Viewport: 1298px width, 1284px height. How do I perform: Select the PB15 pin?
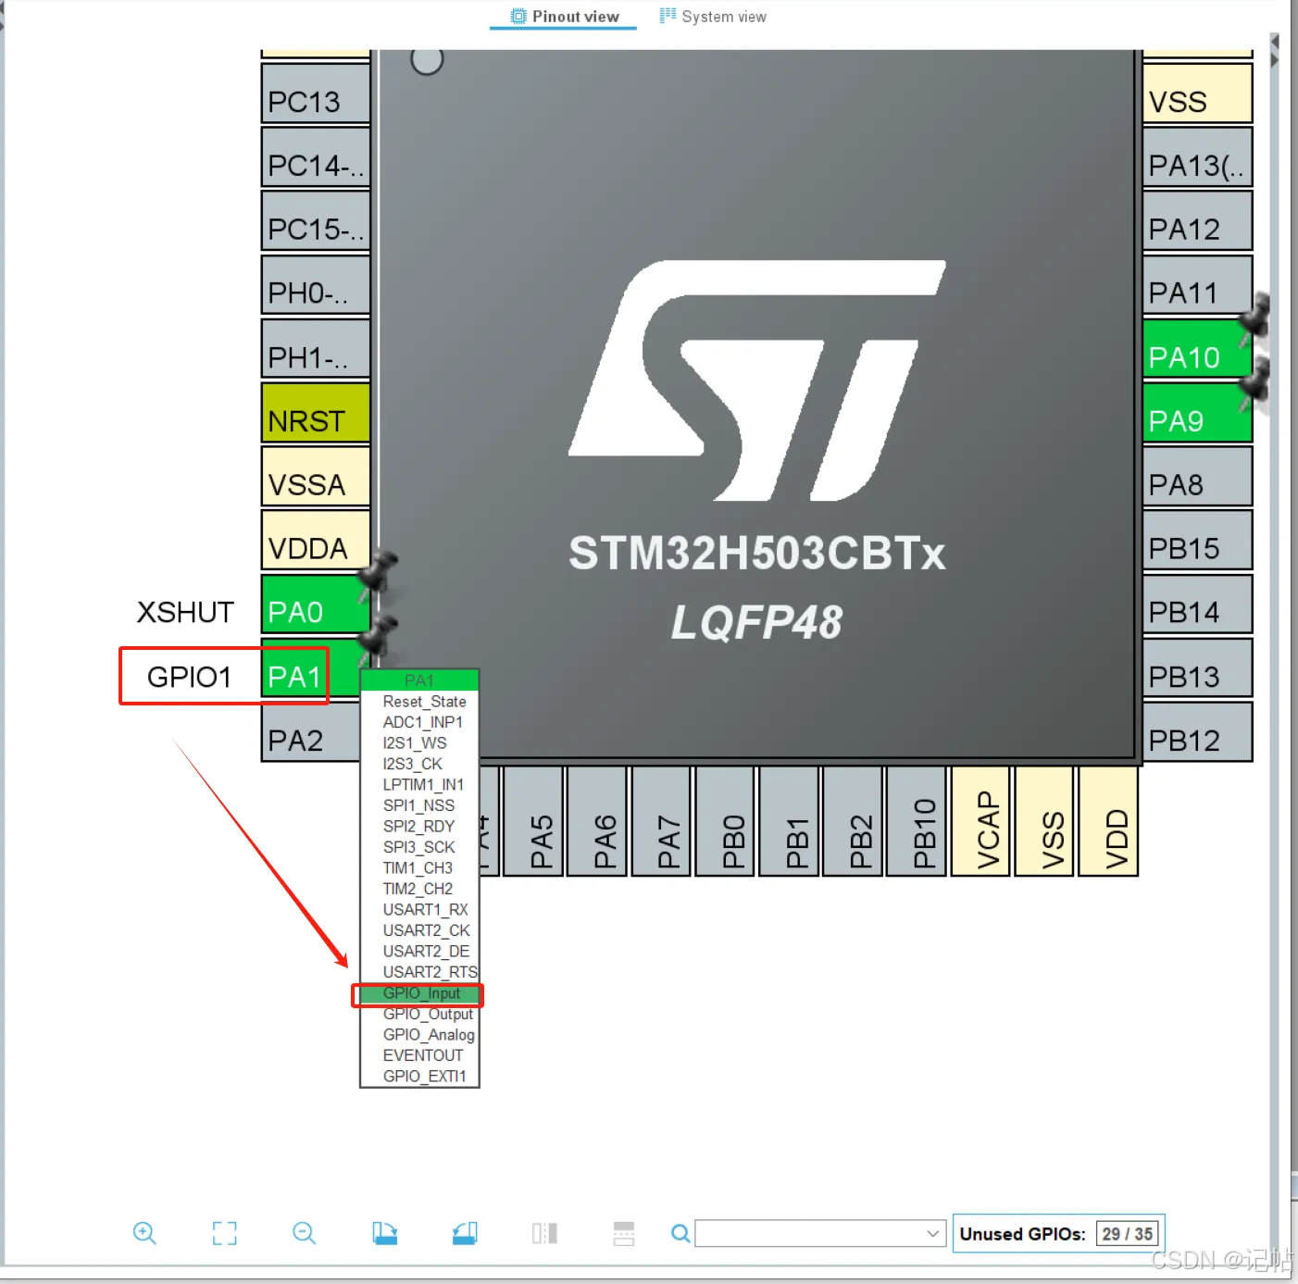1197,541
